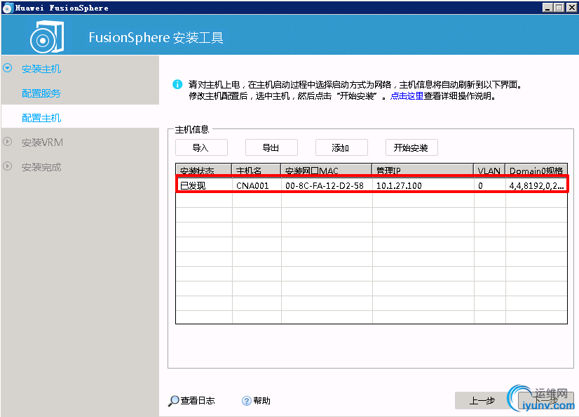Screen dimensions: 579x417
Task: Select host name CNA001 cell
Action: (x=257, y=185)
